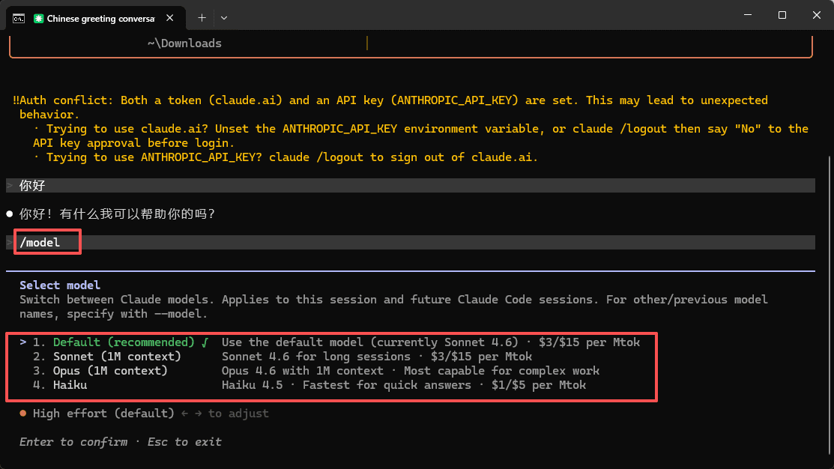Click the white bullet before the response
This screenshot has height=469, width=834.
point(10,214)
